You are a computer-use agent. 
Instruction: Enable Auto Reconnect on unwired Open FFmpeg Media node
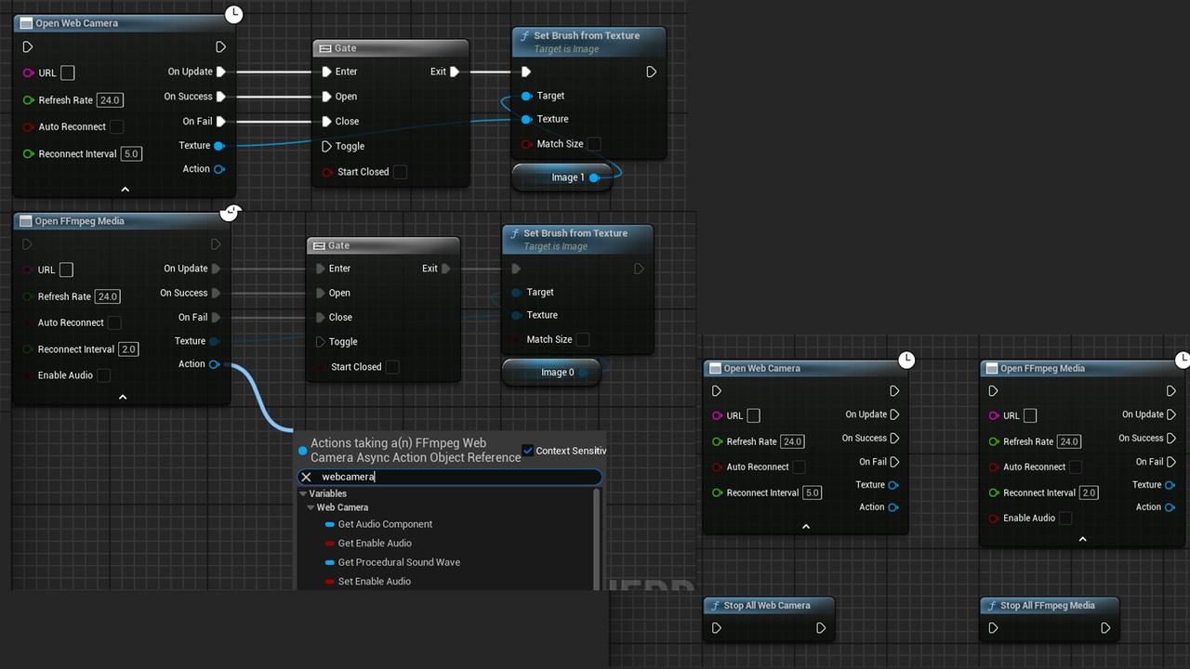[1076, 466]
